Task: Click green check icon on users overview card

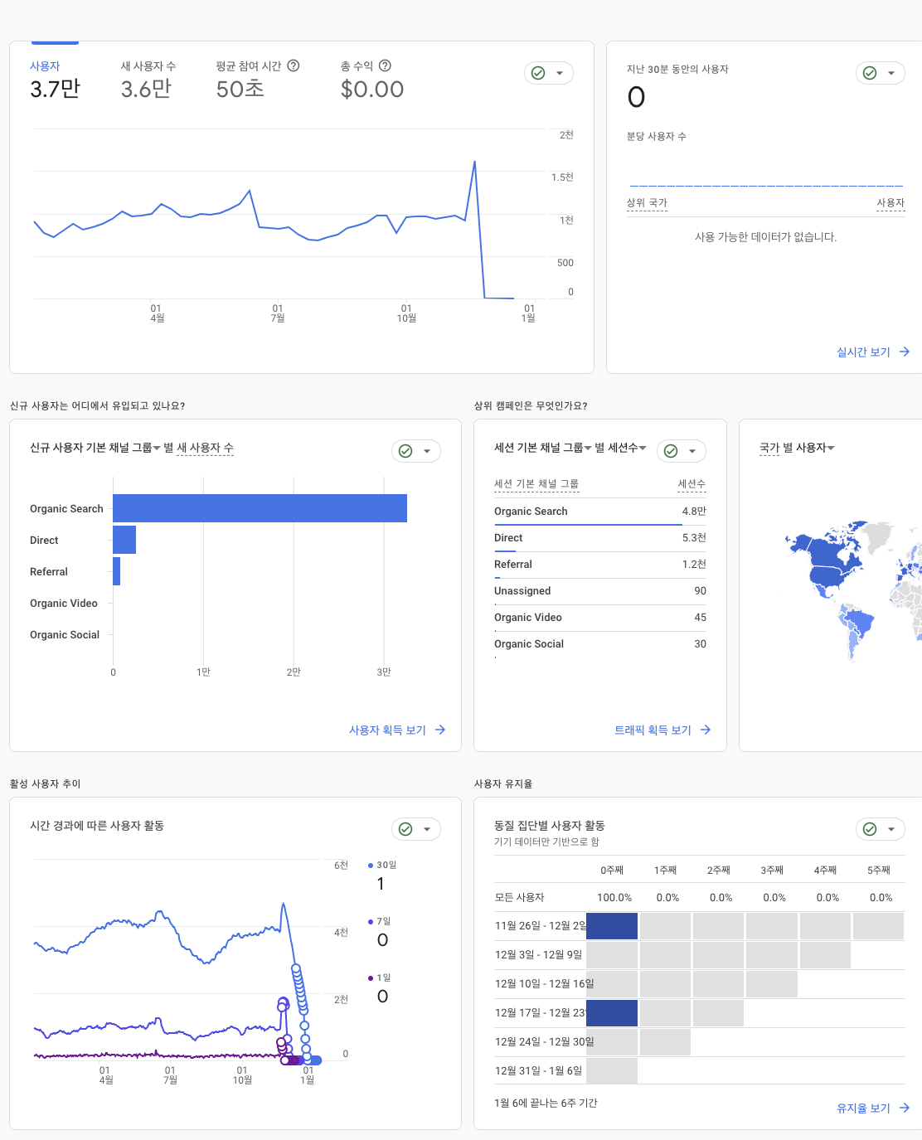Action: (538, 73)
